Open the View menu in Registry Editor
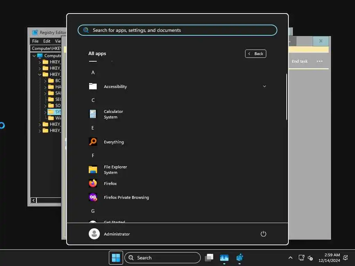This screenshot has height=266, width=355. click(x=58, y=41)
